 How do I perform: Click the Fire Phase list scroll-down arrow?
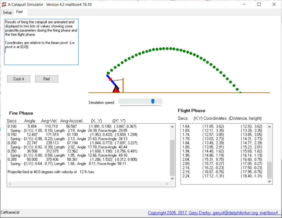coord(172,178)
